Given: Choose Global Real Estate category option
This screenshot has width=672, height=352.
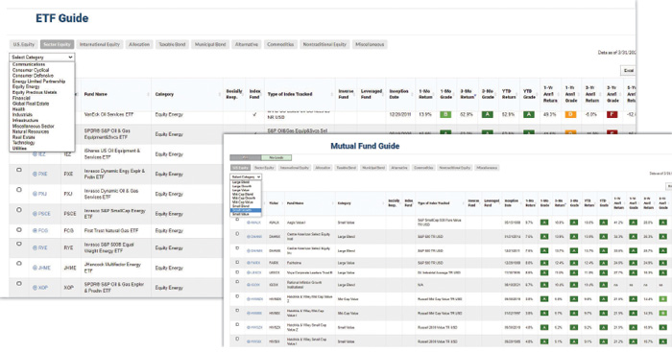Looking at the screenshot, I should tap(31, 104).
